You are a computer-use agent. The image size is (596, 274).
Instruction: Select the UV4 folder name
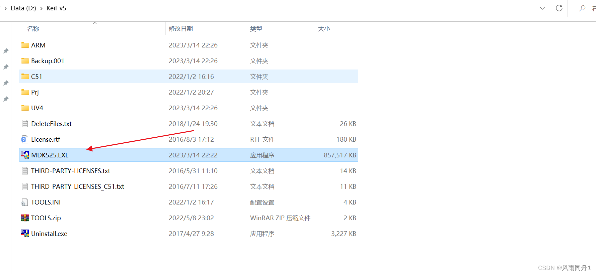point(37,108)
